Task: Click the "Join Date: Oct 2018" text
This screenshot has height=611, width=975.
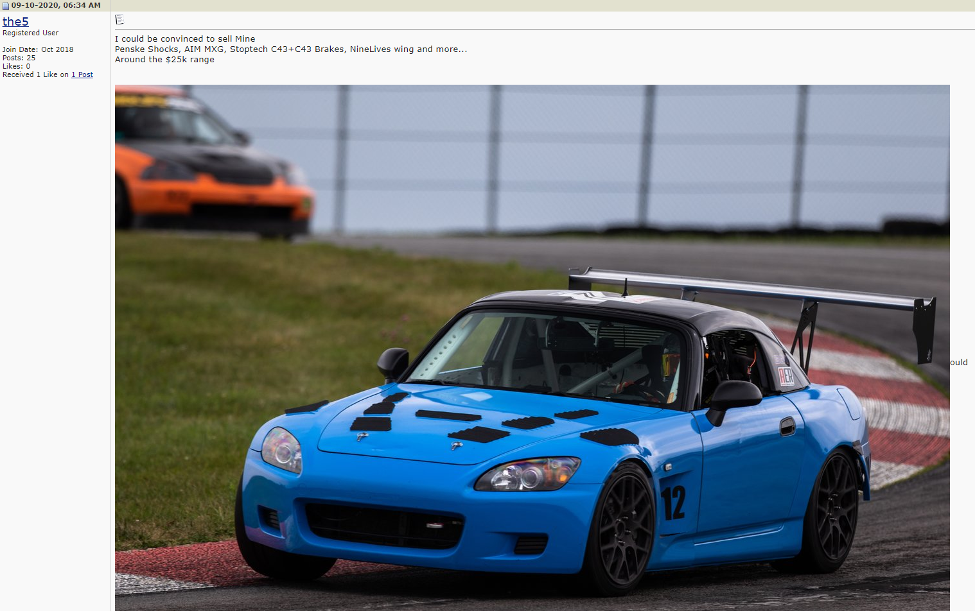Action: point(38,49)
